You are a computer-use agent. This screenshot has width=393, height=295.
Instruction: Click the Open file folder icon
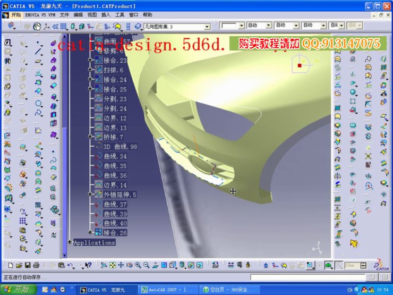click(x=19, y=265)
